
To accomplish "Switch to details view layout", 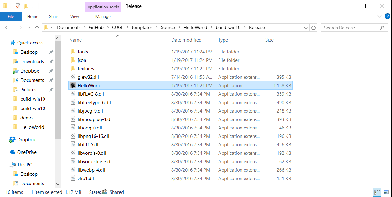I will click(377, 192).
